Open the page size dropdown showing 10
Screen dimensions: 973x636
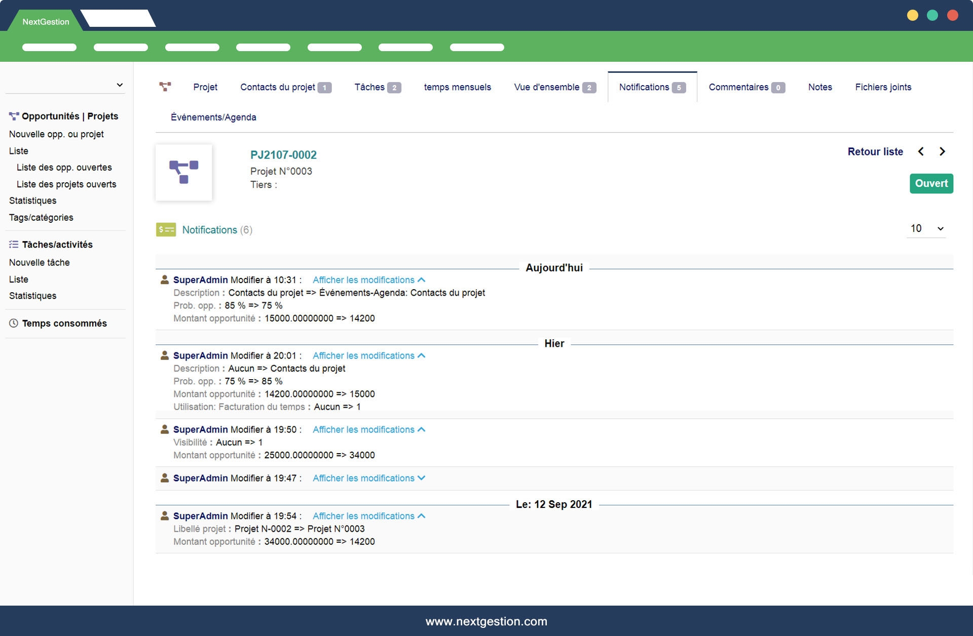click(926, 229)
